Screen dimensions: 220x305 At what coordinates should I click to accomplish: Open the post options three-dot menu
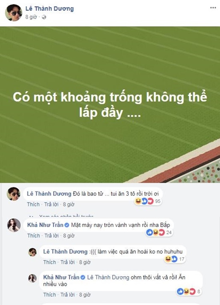[x=213, y=8]
